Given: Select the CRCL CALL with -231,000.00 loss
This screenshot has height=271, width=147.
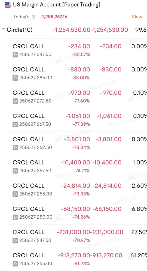Looking at the screenshot, I should coord(76,236).
